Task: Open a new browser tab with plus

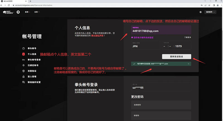Action: [30, 1]
